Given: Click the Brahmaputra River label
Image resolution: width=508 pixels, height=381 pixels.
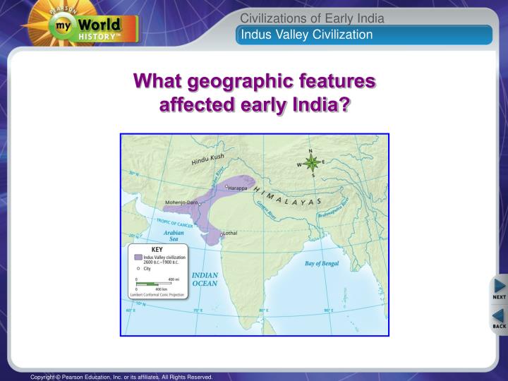Looking at the screenshot, I should pyautogui.click(x=333, y=207).
